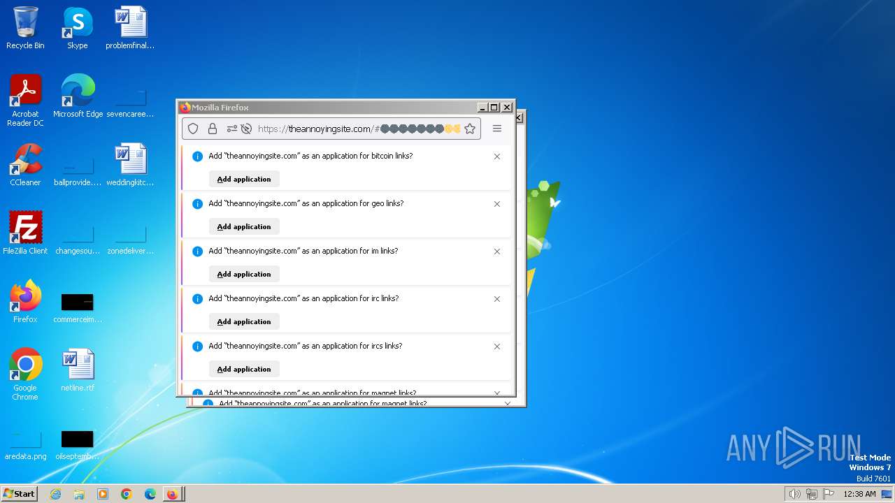Open the Firefox desktop shortcut
The height and width of the screenshot is (503, 895).
point(25,302)
